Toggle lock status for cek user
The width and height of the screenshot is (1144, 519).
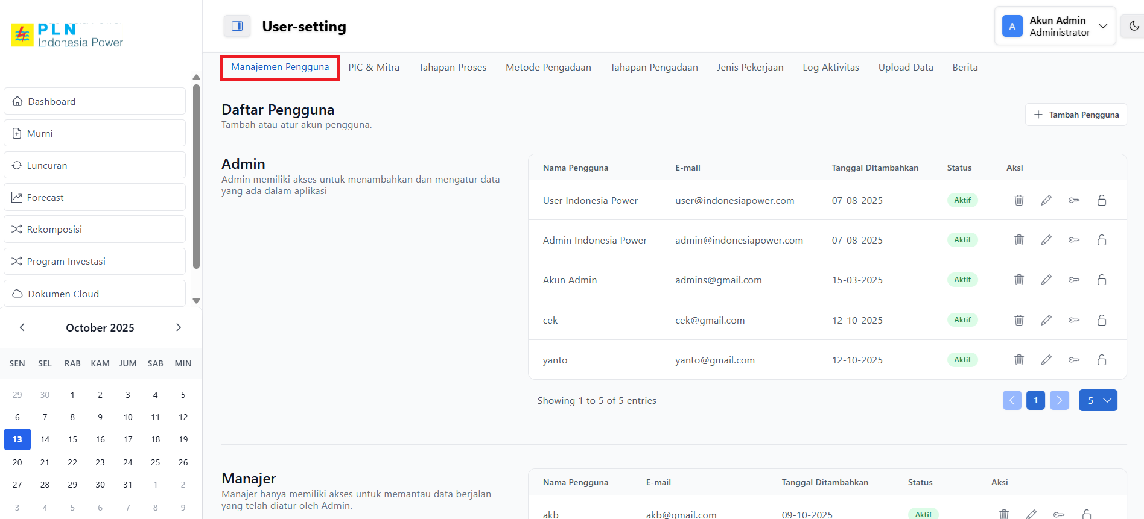[1102, 320]
